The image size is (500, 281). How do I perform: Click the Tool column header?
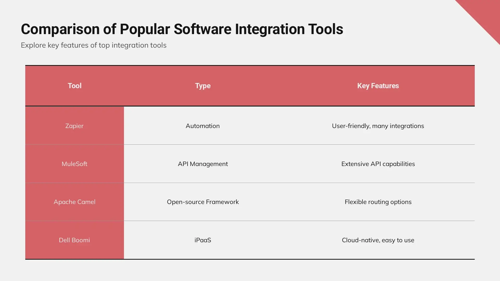click(74, 86)
